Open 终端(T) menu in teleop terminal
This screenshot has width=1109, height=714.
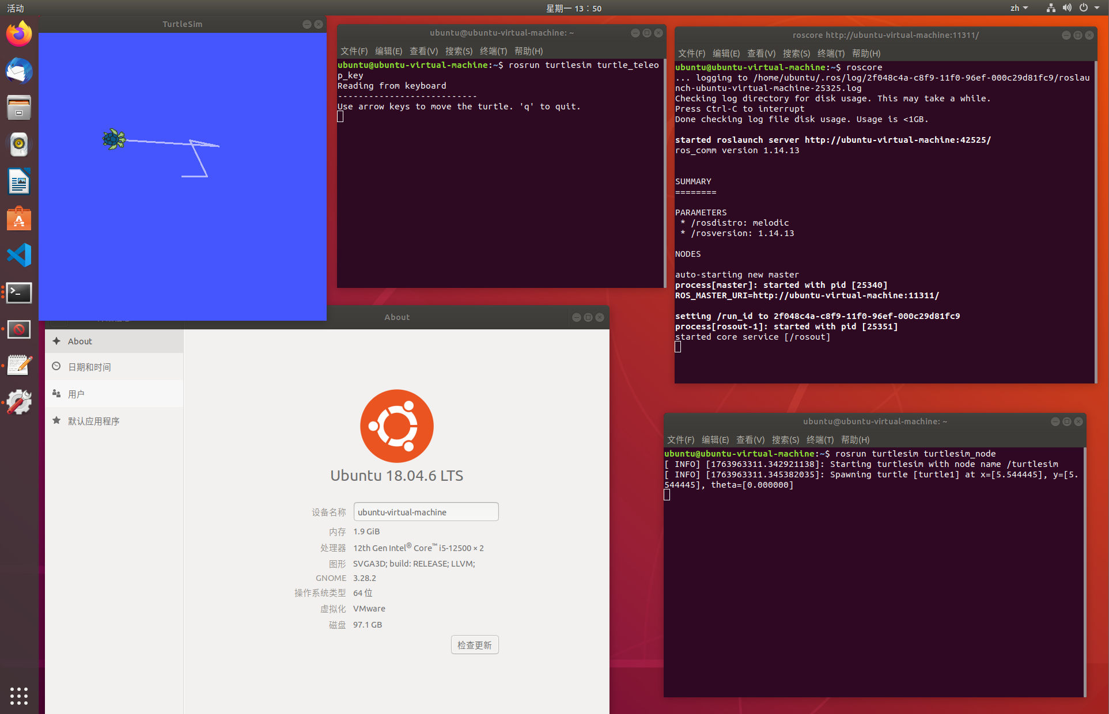493,51
